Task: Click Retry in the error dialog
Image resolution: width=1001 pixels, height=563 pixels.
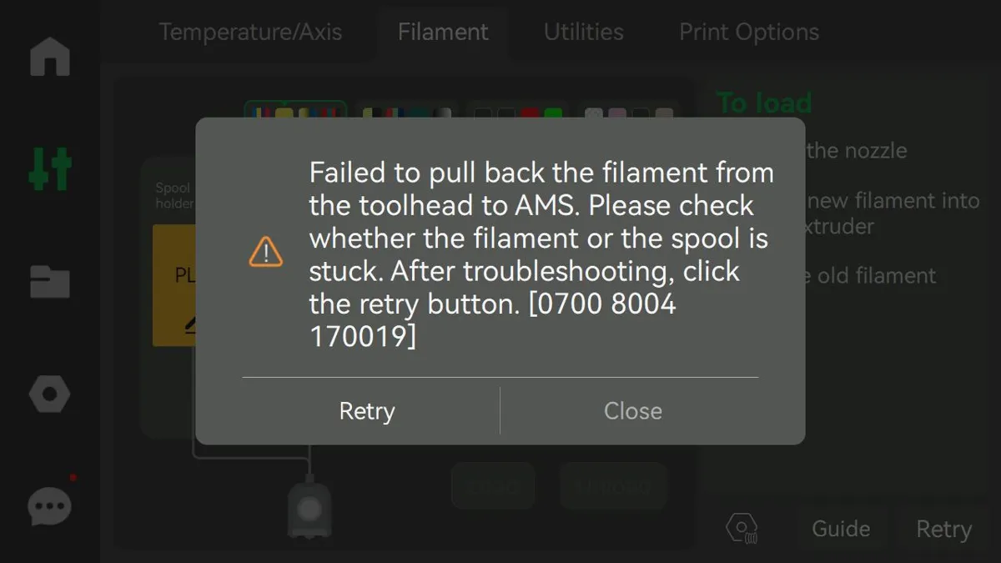Action: (x=367, y=411)
